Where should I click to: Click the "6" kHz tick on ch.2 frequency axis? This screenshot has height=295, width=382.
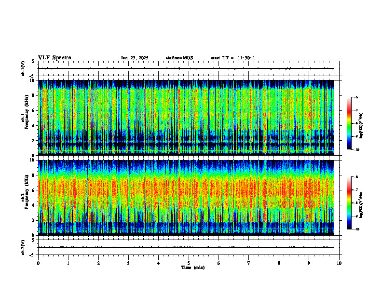click(33, 190)
